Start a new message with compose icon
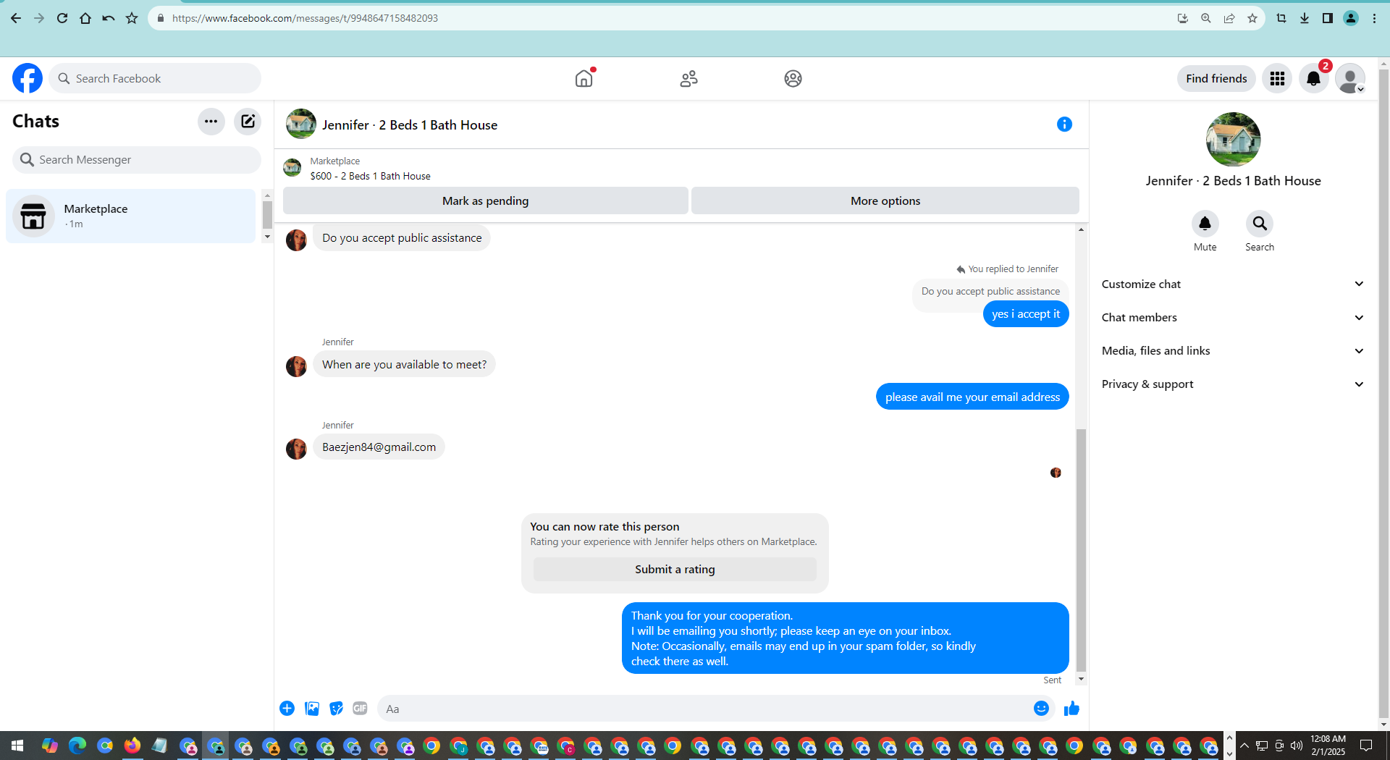This screenshot has height=760, width=1390. (248, 122)
